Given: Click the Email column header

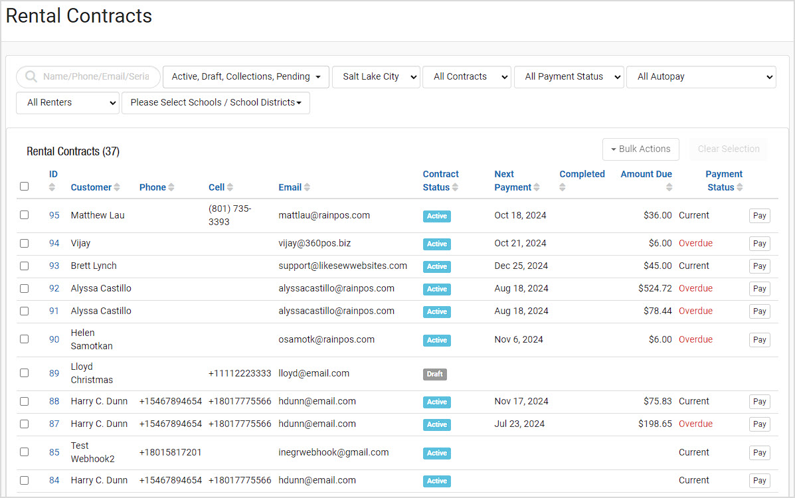Looking at the screenshot, I should [290, 187].
